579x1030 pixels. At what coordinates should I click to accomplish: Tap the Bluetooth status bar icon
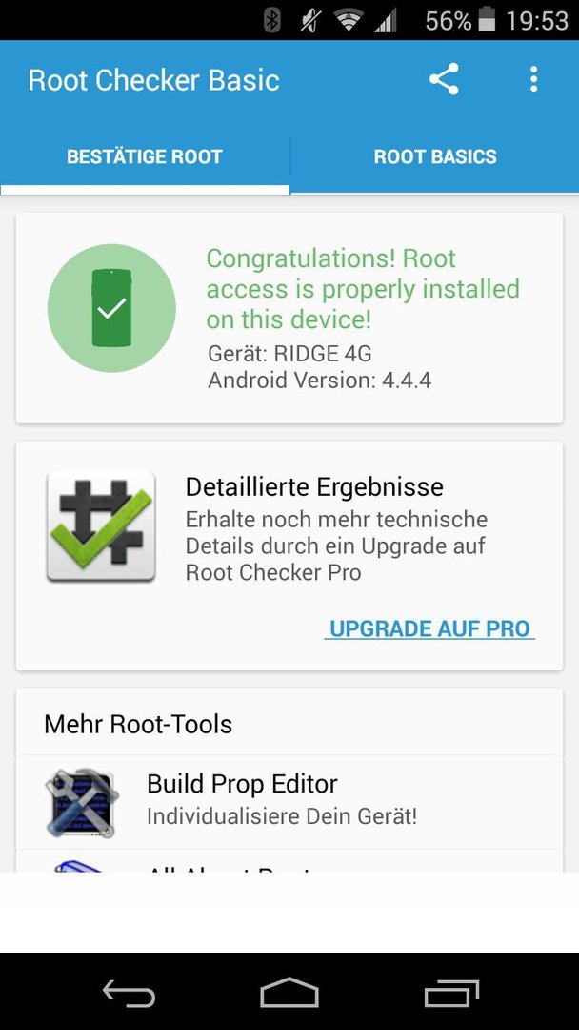click(272, 20)
